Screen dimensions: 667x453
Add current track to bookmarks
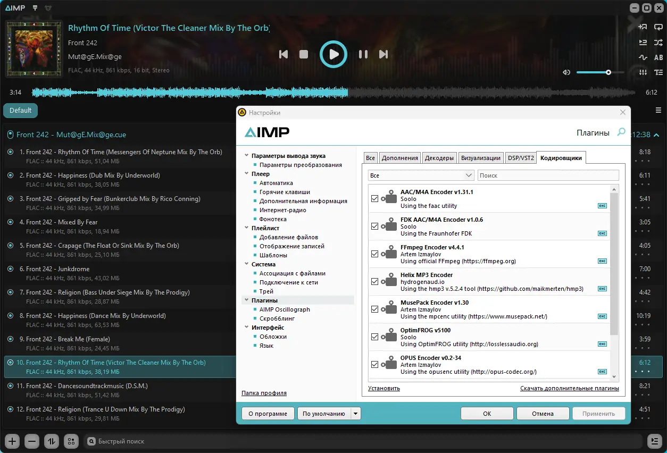643,27
